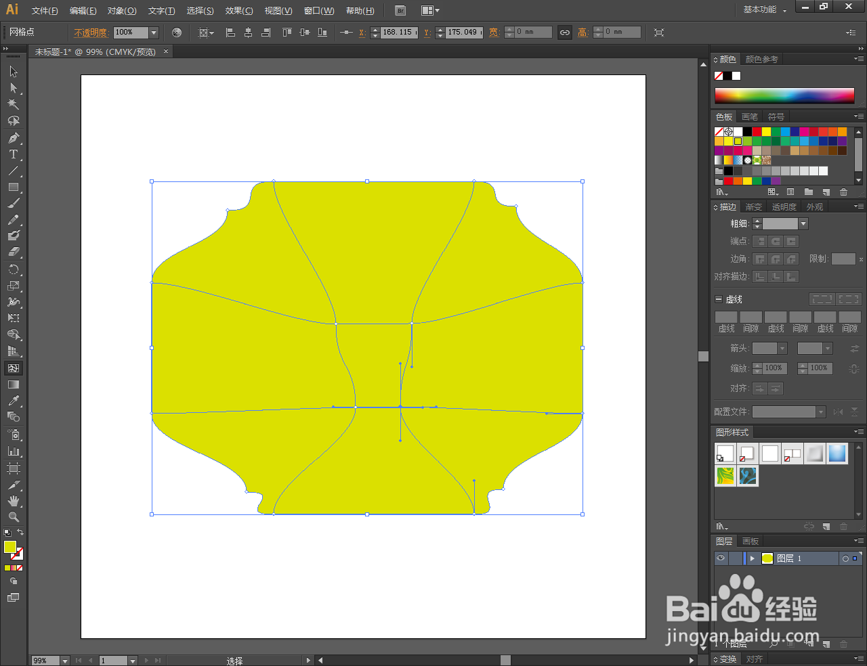Expand 图层 1 with the disclosure triangle
The height and width of the screenshot is (666, 867).
pyautogui.click(x=752, y=558)
